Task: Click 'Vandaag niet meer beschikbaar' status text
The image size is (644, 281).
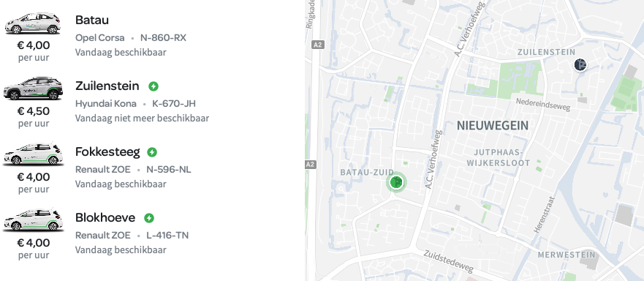Action: tap(142, 118)
